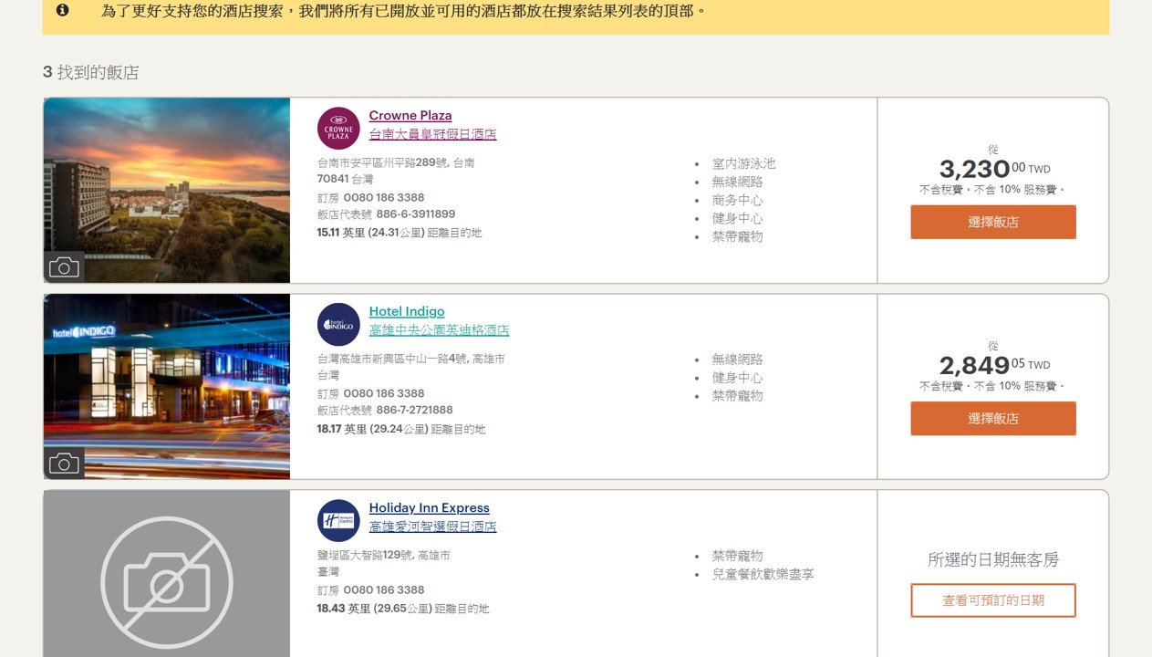Image resolution: width=1152 pixels, height=657 pixels.
Task: Click the 3,230 TWD price for Crowne Plaza
Action: tap(975, 169)
